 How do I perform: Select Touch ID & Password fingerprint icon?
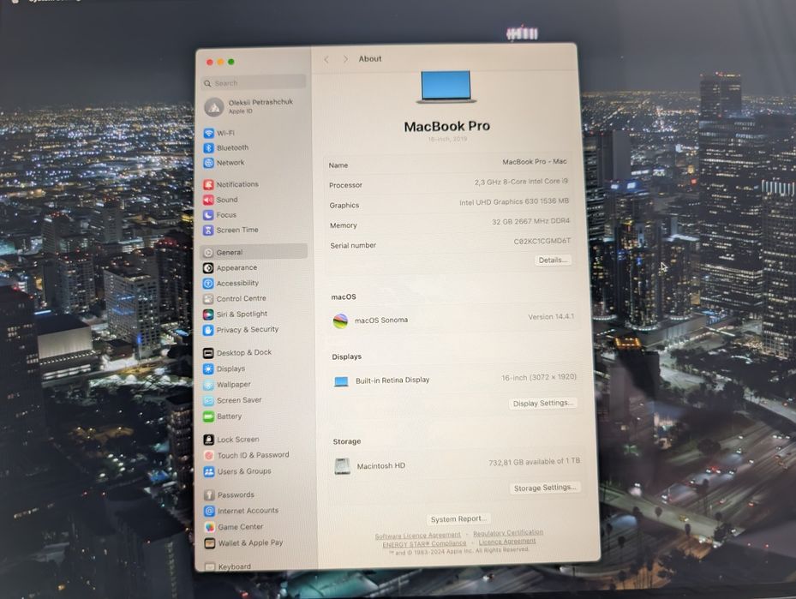pos(209,455)
